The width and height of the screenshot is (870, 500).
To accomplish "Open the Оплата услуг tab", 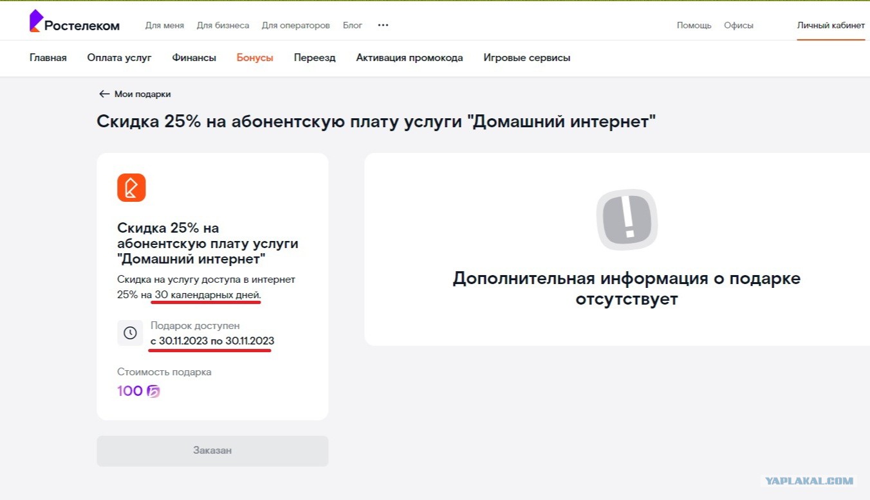I will point(120,58).
